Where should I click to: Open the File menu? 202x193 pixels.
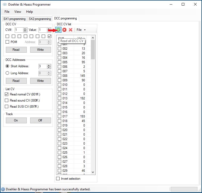(7, 12)
